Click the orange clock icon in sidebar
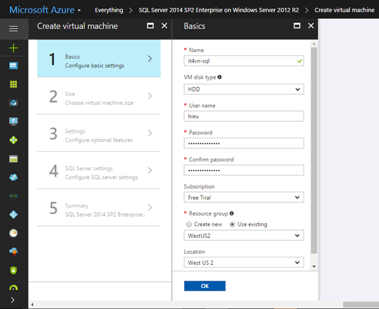The image size is (379, 309). coord(13,233)
